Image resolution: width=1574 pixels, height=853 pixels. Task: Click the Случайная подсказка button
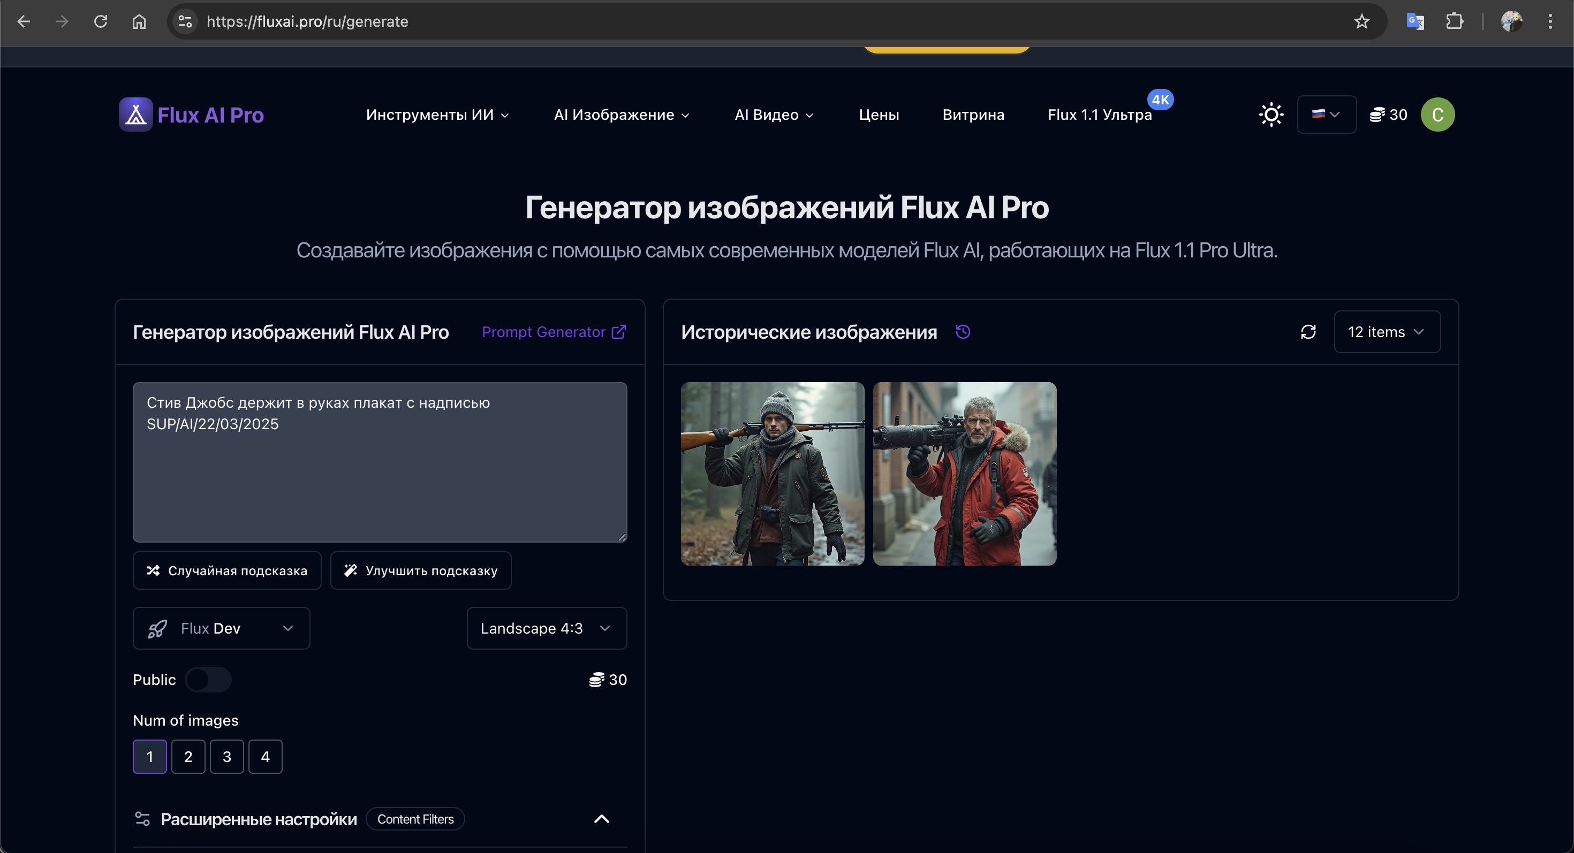(226, 570)
